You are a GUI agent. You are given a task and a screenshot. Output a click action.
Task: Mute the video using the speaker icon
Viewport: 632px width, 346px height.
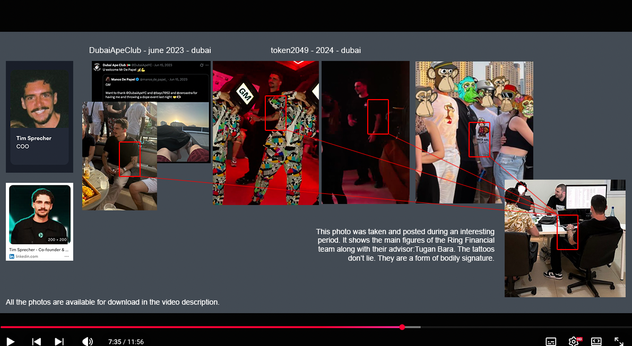(88, 342)
